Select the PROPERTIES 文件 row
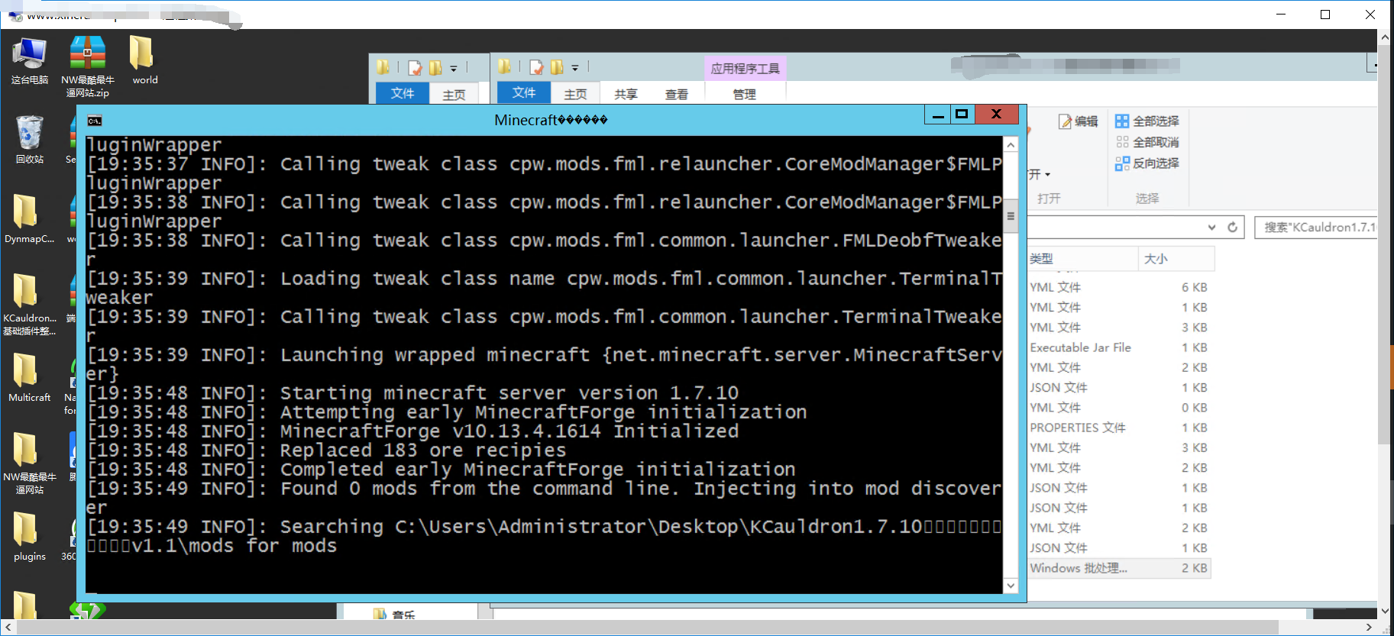This screenshot has width=1394, height=636. tap(1119, 428)
